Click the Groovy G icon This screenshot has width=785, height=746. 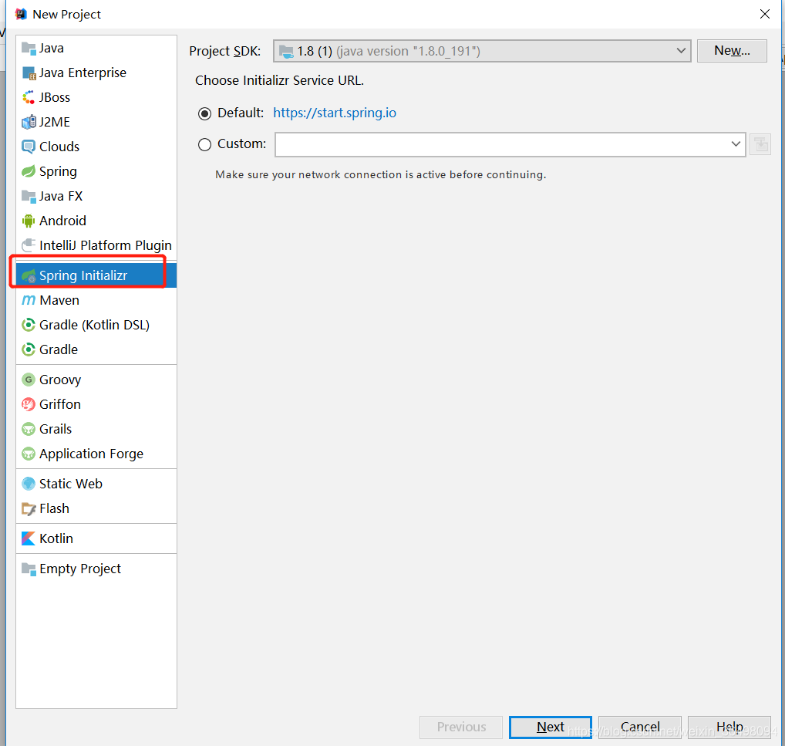[x=29, y=380]
